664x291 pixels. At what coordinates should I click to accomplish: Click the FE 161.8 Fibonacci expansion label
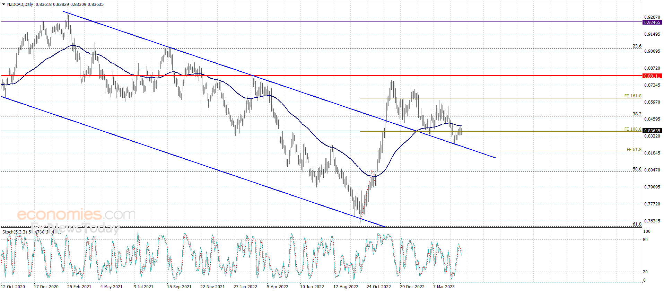click(633, 96)
